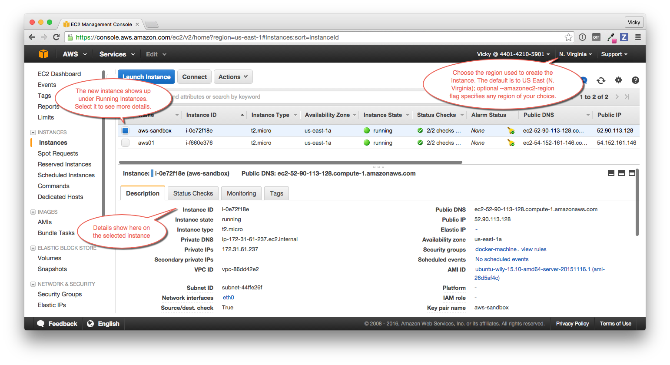Click the refresh instances icon
Screen dimensions: 670x365
pos(601,80)
